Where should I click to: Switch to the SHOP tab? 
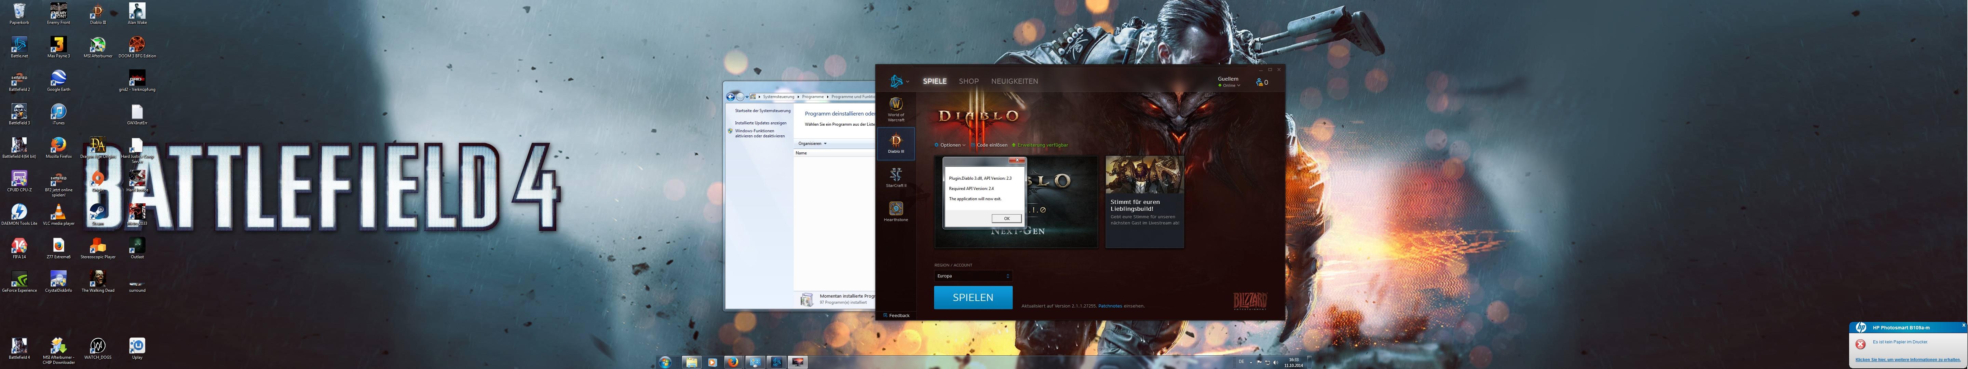[x=968, y=81]
